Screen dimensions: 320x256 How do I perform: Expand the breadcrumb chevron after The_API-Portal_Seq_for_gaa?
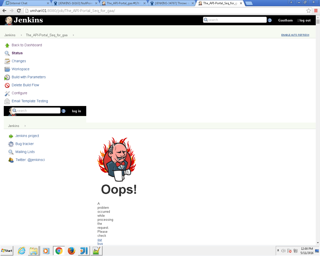coord(73,35)
